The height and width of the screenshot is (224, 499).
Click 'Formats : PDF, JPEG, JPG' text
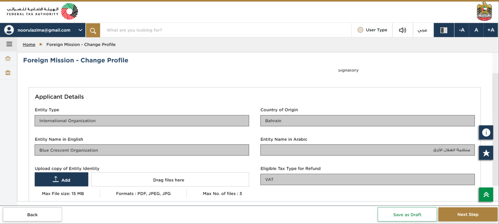(143, 193)
